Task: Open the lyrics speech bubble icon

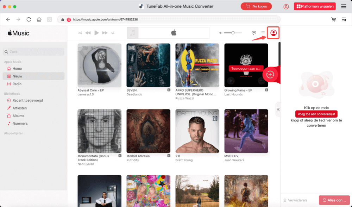Action: [254, 33]
